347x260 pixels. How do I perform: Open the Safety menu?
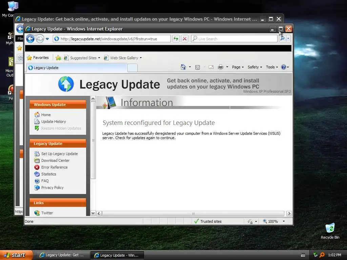255,67
